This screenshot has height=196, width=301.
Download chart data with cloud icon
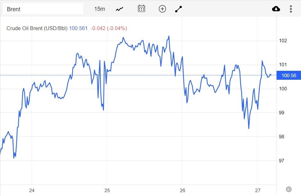pos(276,9)
